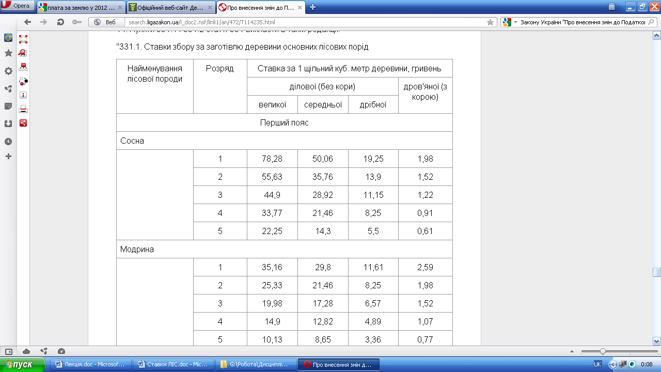Click the cell with value 50,06
The width and height of the screenshot is (661, 372).
click(x=323, y=159)
